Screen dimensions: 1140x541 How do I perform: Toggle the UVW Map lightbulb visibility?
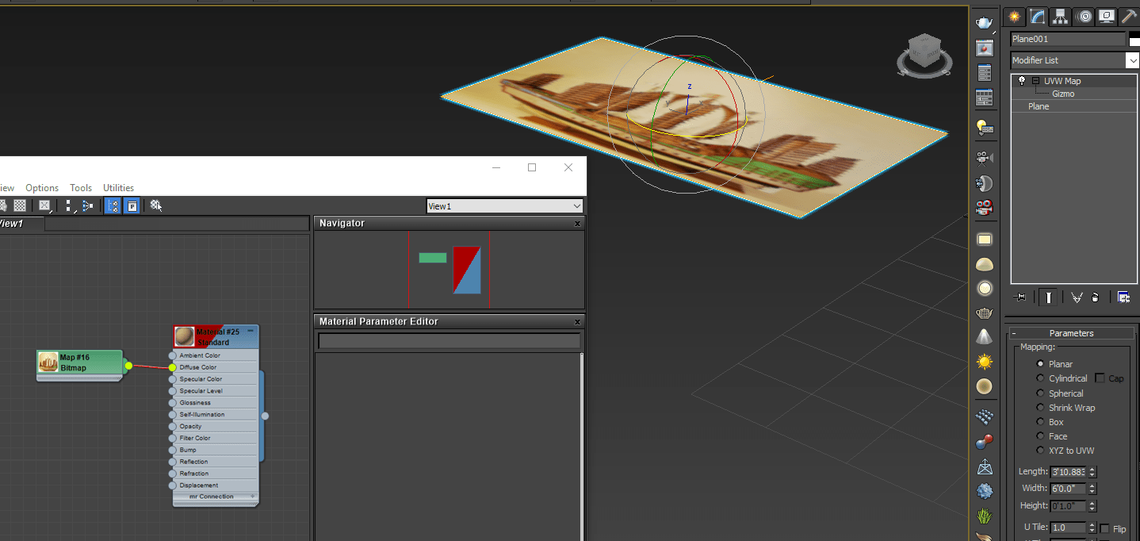pos(1022,80)
